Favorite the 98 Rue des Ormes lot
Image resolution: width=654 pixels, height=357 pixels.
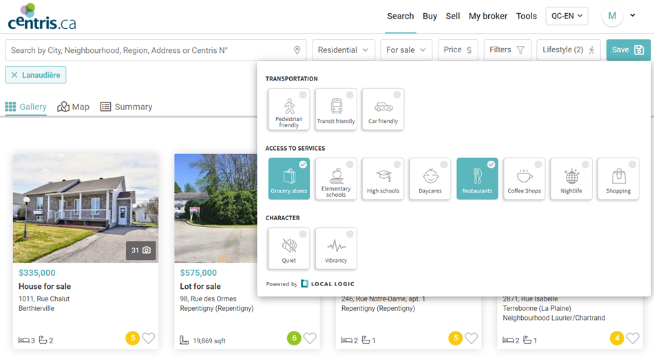[310, 338]
